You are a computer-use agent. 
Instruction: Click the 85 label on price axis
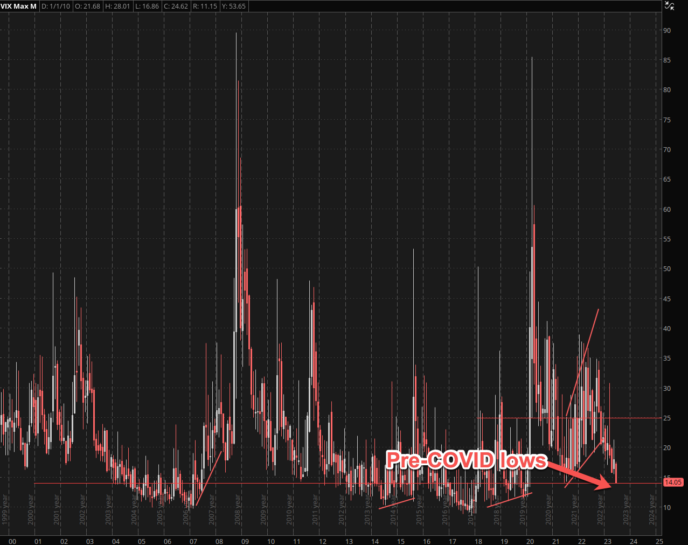(x=667, y=60)
